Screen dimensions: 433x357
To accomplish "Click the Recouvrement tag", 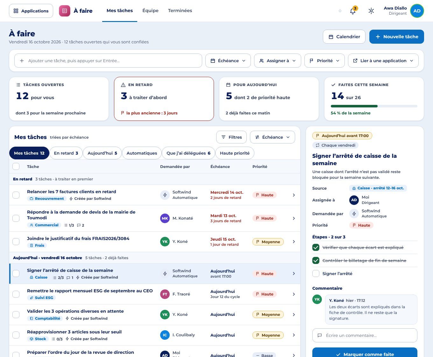I will 46,199.
